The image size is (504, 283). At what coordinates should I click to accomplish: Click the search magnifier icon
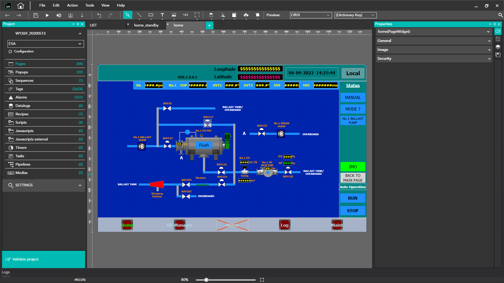coord(500,15)
